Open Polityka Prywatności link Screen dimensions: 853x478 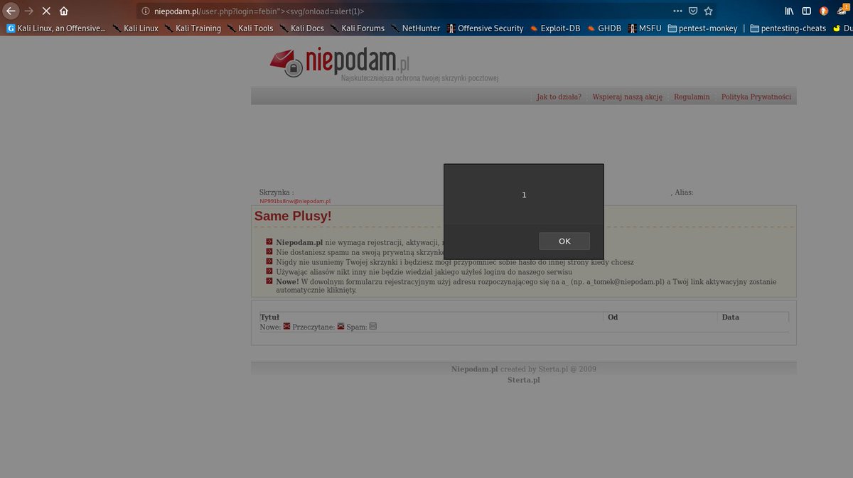pos(756,97)
